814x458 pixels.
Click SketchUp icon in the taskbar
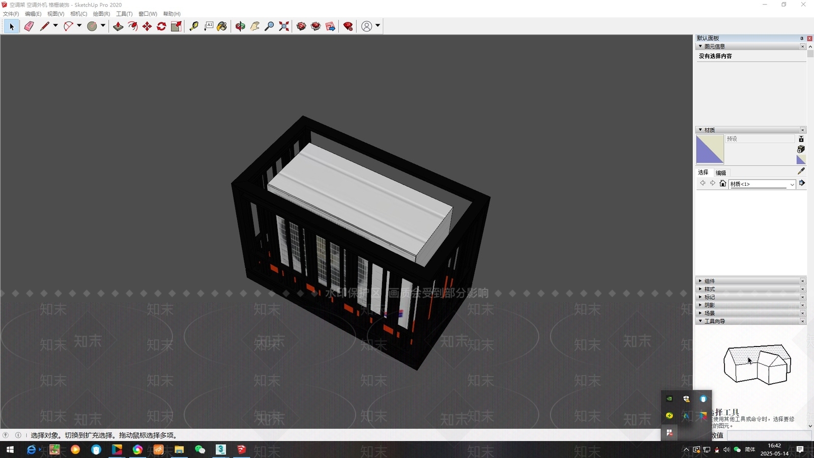tap(242, 449)
